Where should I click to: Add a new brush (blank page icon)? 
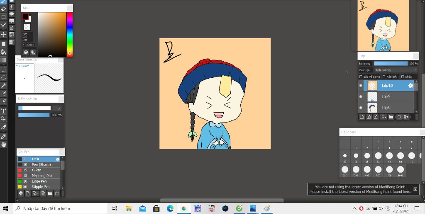28,193
